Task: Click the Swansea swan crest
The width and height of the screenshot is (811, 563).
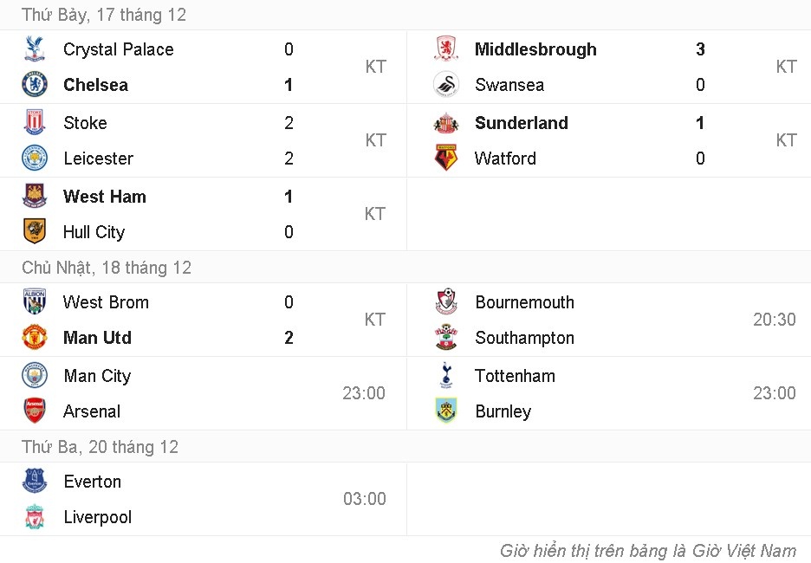Action: pyautogui.click(x=445, y=85)
